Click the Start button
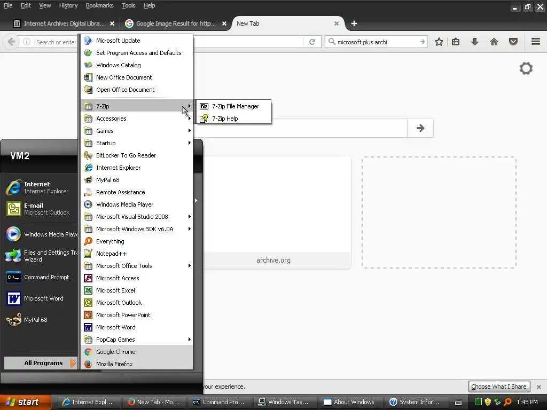This screenshot has width=547, height=410. (25, 402)
